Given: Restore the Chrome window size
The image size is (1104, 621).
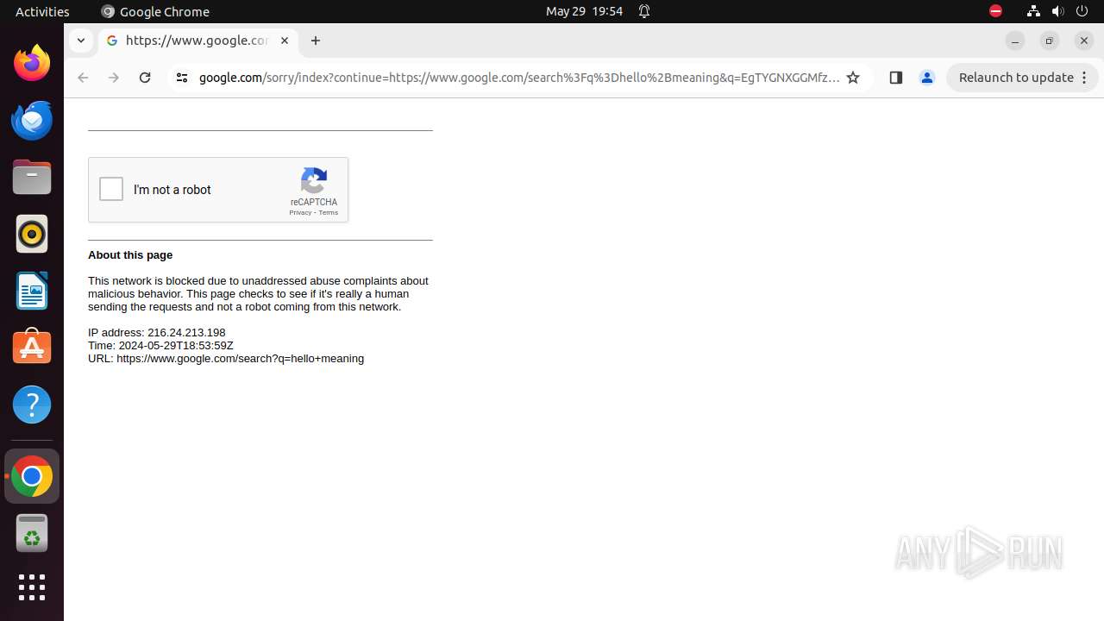Looking at the screenshot, I should (1050, 41).
